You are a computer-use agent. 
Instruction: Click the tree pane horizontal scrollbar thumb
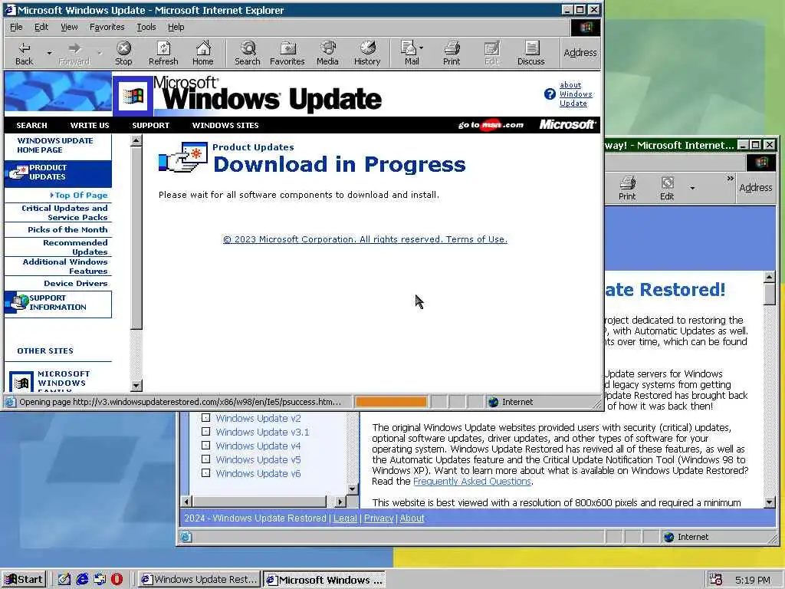pyautogui.click(x=259, y=501)
